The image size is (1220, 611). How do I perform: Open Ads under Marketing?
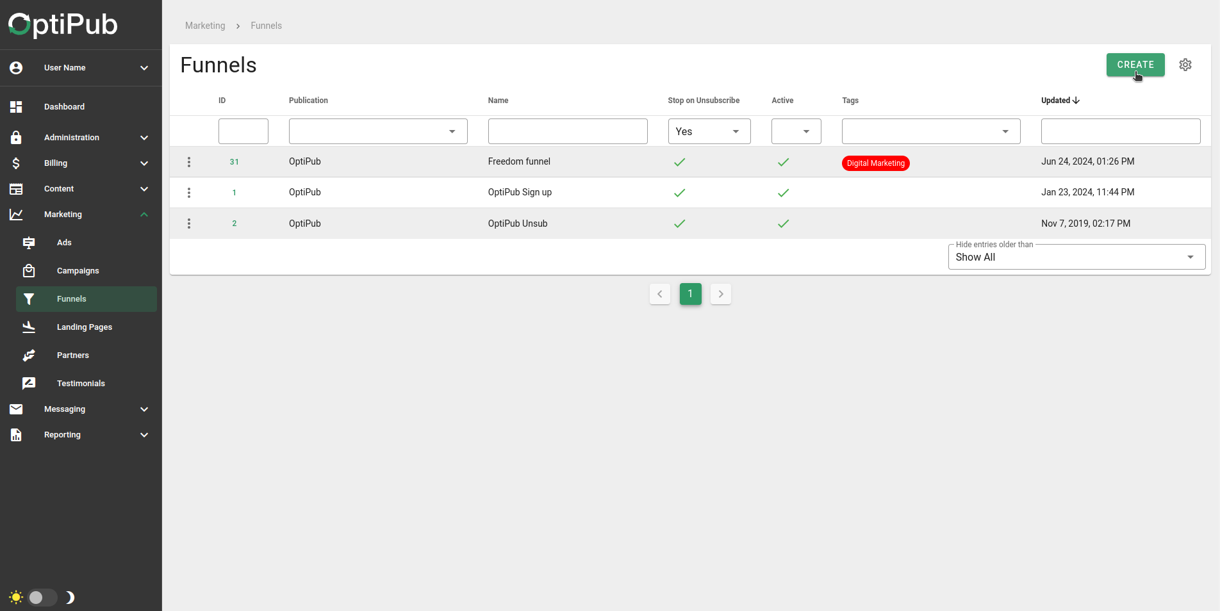pos(64,243)
